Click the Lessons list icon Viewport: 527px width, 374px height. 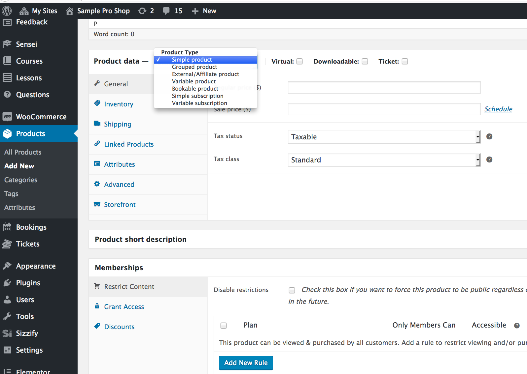(7, 77)
